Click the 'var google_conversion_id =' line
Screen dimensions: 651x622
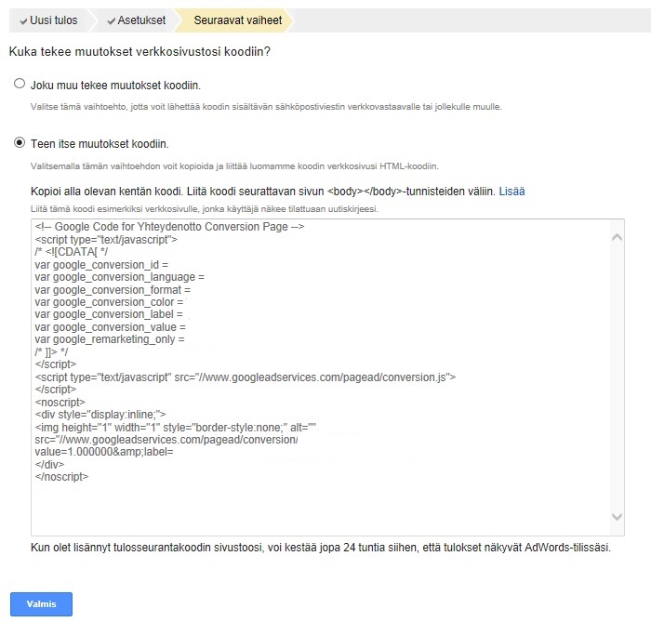[101, 265]
